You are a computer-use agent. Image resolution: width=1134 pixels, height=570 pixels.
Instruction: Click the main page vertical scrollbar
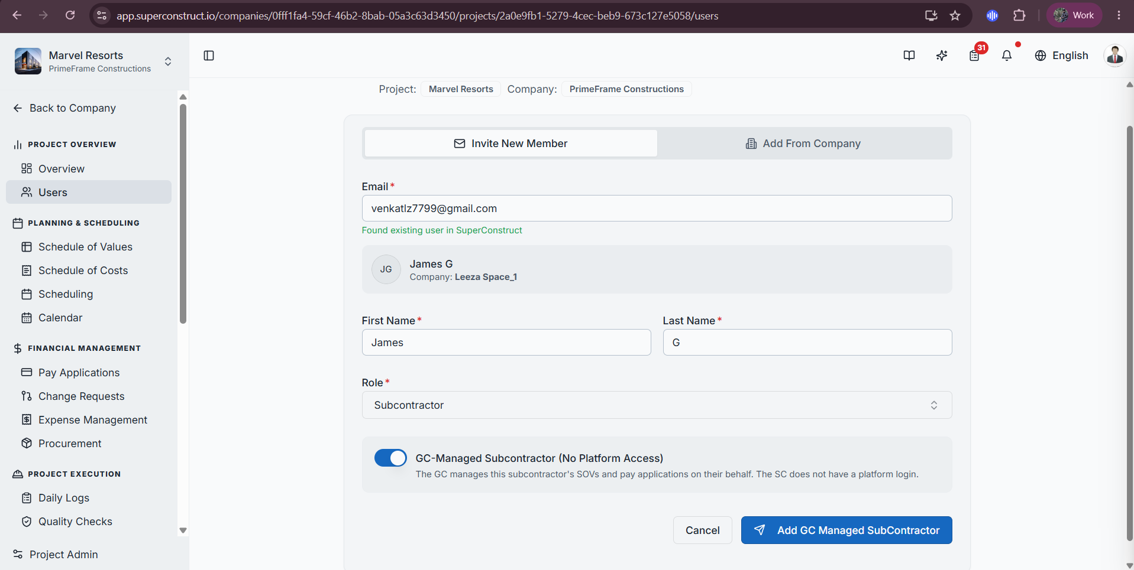point(1129,334)
